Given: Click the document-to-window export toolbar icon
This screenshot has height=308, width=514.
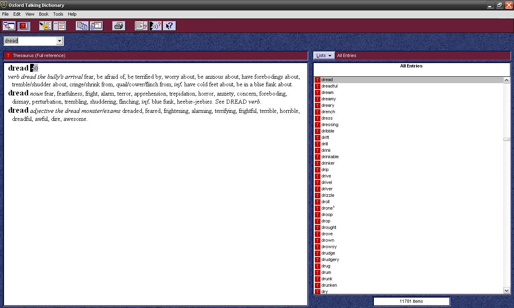Looking at the screenshot, I should point(96,26).
